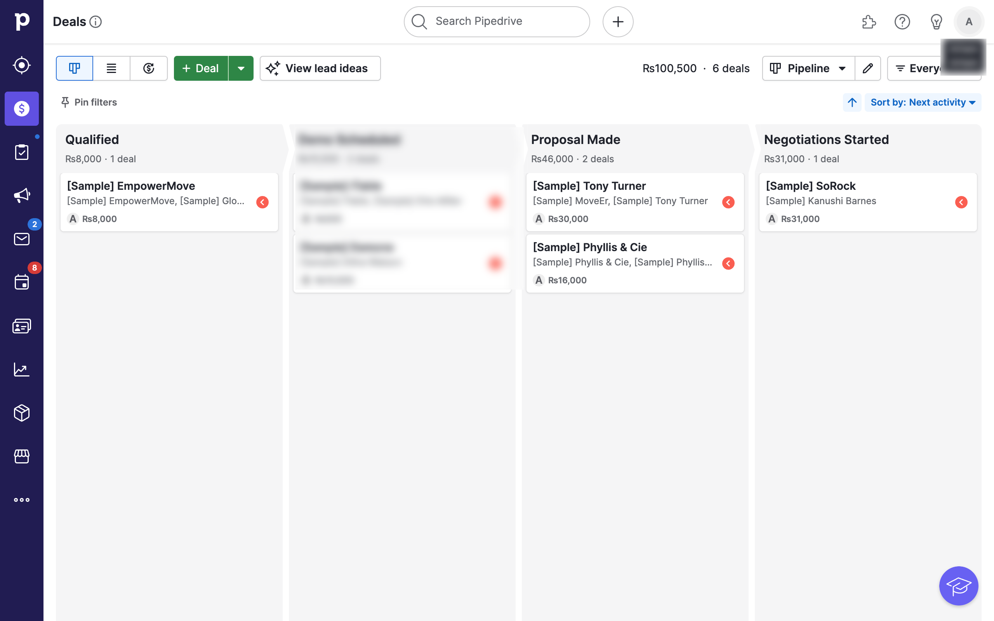Open Contacts card icon in sidebar
Image resolution: width=994 pixels, height=621 pixels.
(21, 326)
